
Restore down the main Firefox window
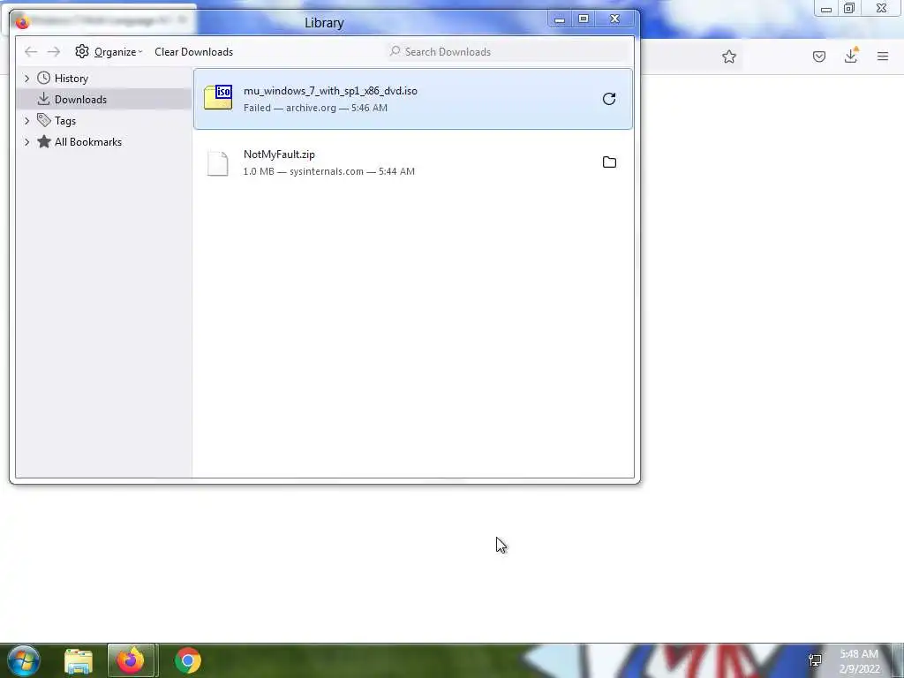click(x=849, y=9)
